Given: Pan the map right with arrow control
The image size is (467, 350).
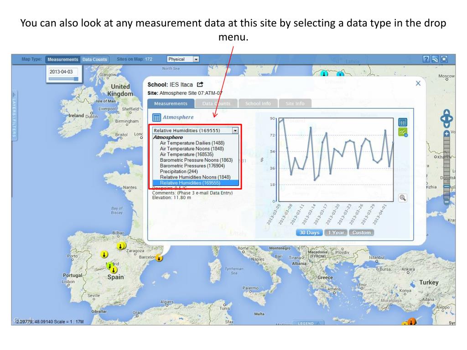Looking at the screenshot, I should tap(451, 118).
